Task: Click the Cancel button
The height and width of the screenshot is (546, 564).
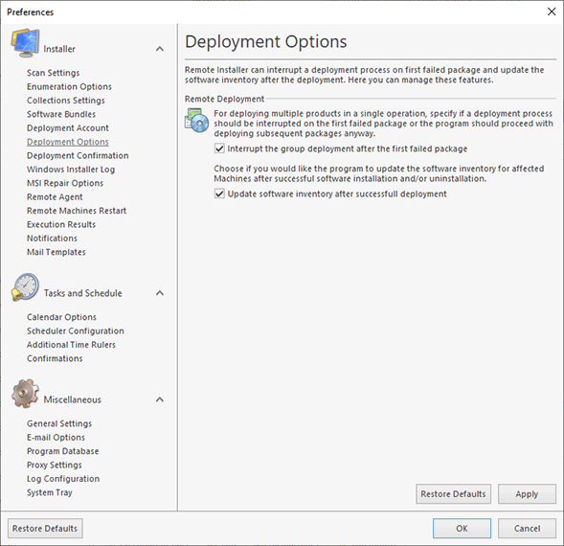Action: tap(527, 529)
